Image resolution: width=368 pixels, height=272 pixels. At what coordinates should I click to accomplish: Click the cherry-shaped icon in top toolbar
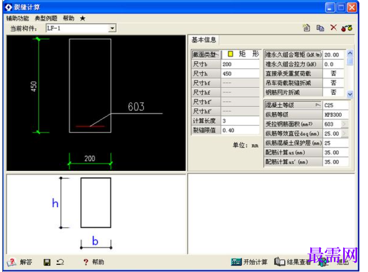click(347, 28)
